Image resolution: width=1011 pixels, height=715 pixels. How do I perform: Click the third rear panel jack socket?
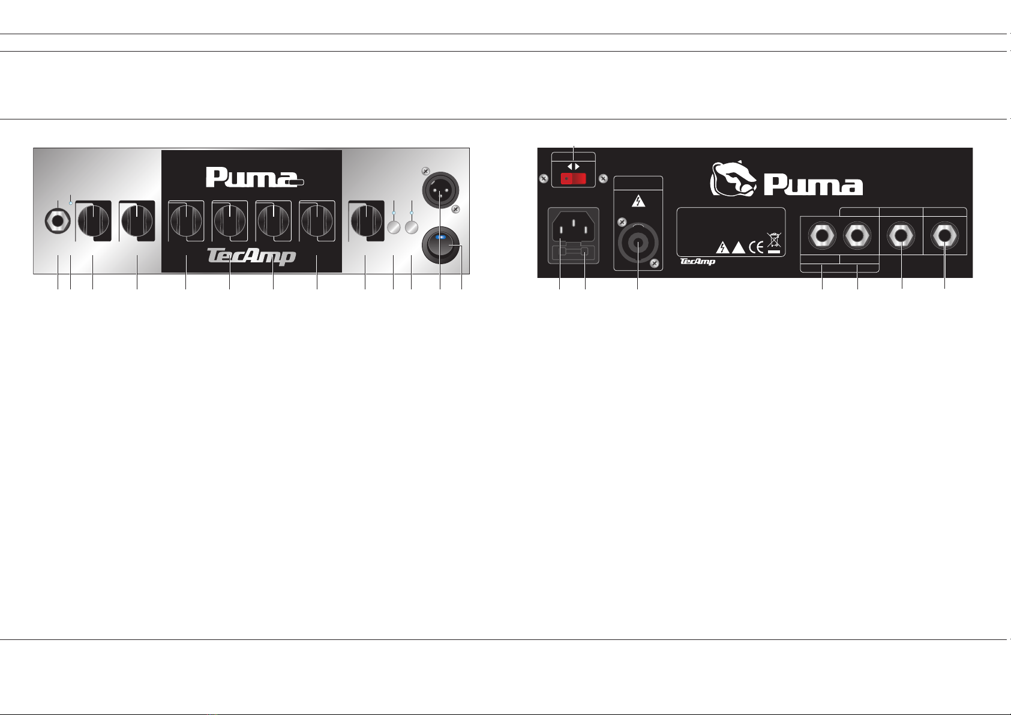pyautogui.click(x=902, y=237)
